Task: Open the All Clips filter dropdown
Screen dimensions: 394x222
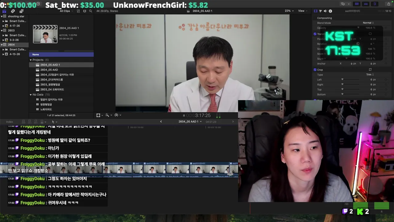Action: 66,11
